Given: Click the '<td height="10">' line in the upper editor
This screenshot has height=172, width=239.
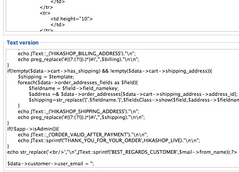Looking at the screenshot, I should [x=71, y=19].
